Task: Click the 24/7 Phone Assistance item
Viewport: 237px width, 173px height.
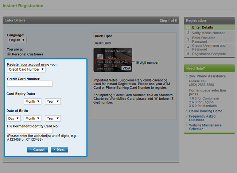Action: [207, 76]
